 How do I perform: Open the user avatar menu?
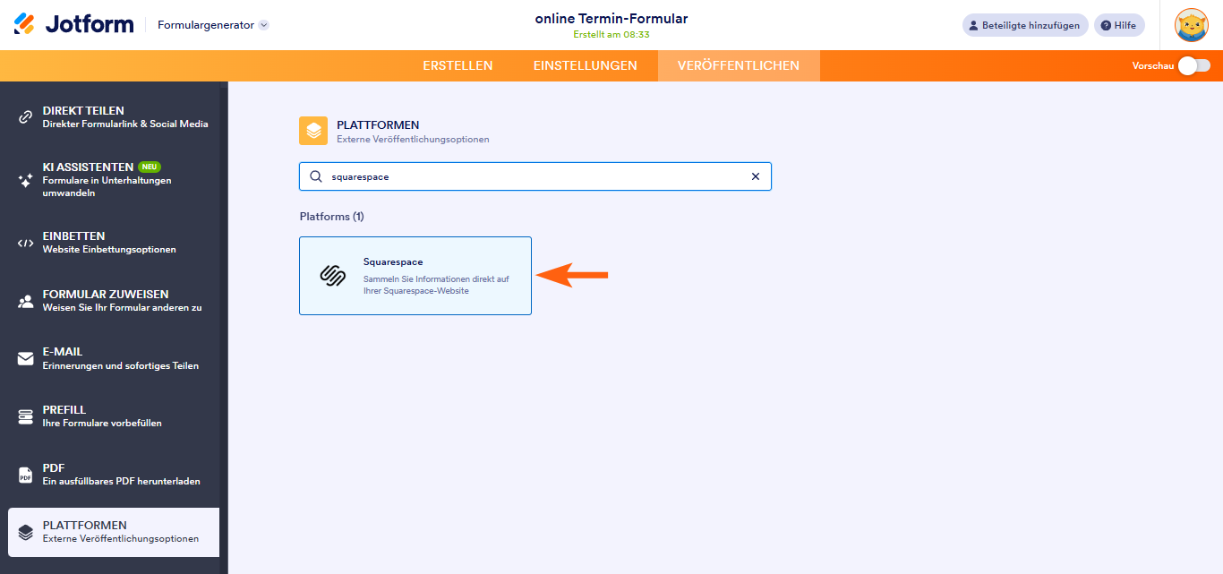pos(1192,25)
